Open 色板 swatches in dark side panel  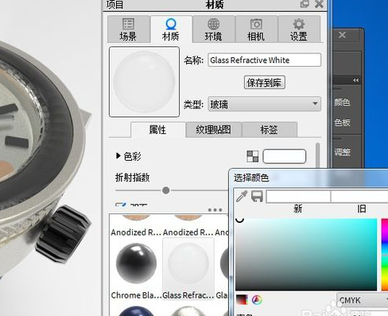pyautogui.click(x=342, y=123)
